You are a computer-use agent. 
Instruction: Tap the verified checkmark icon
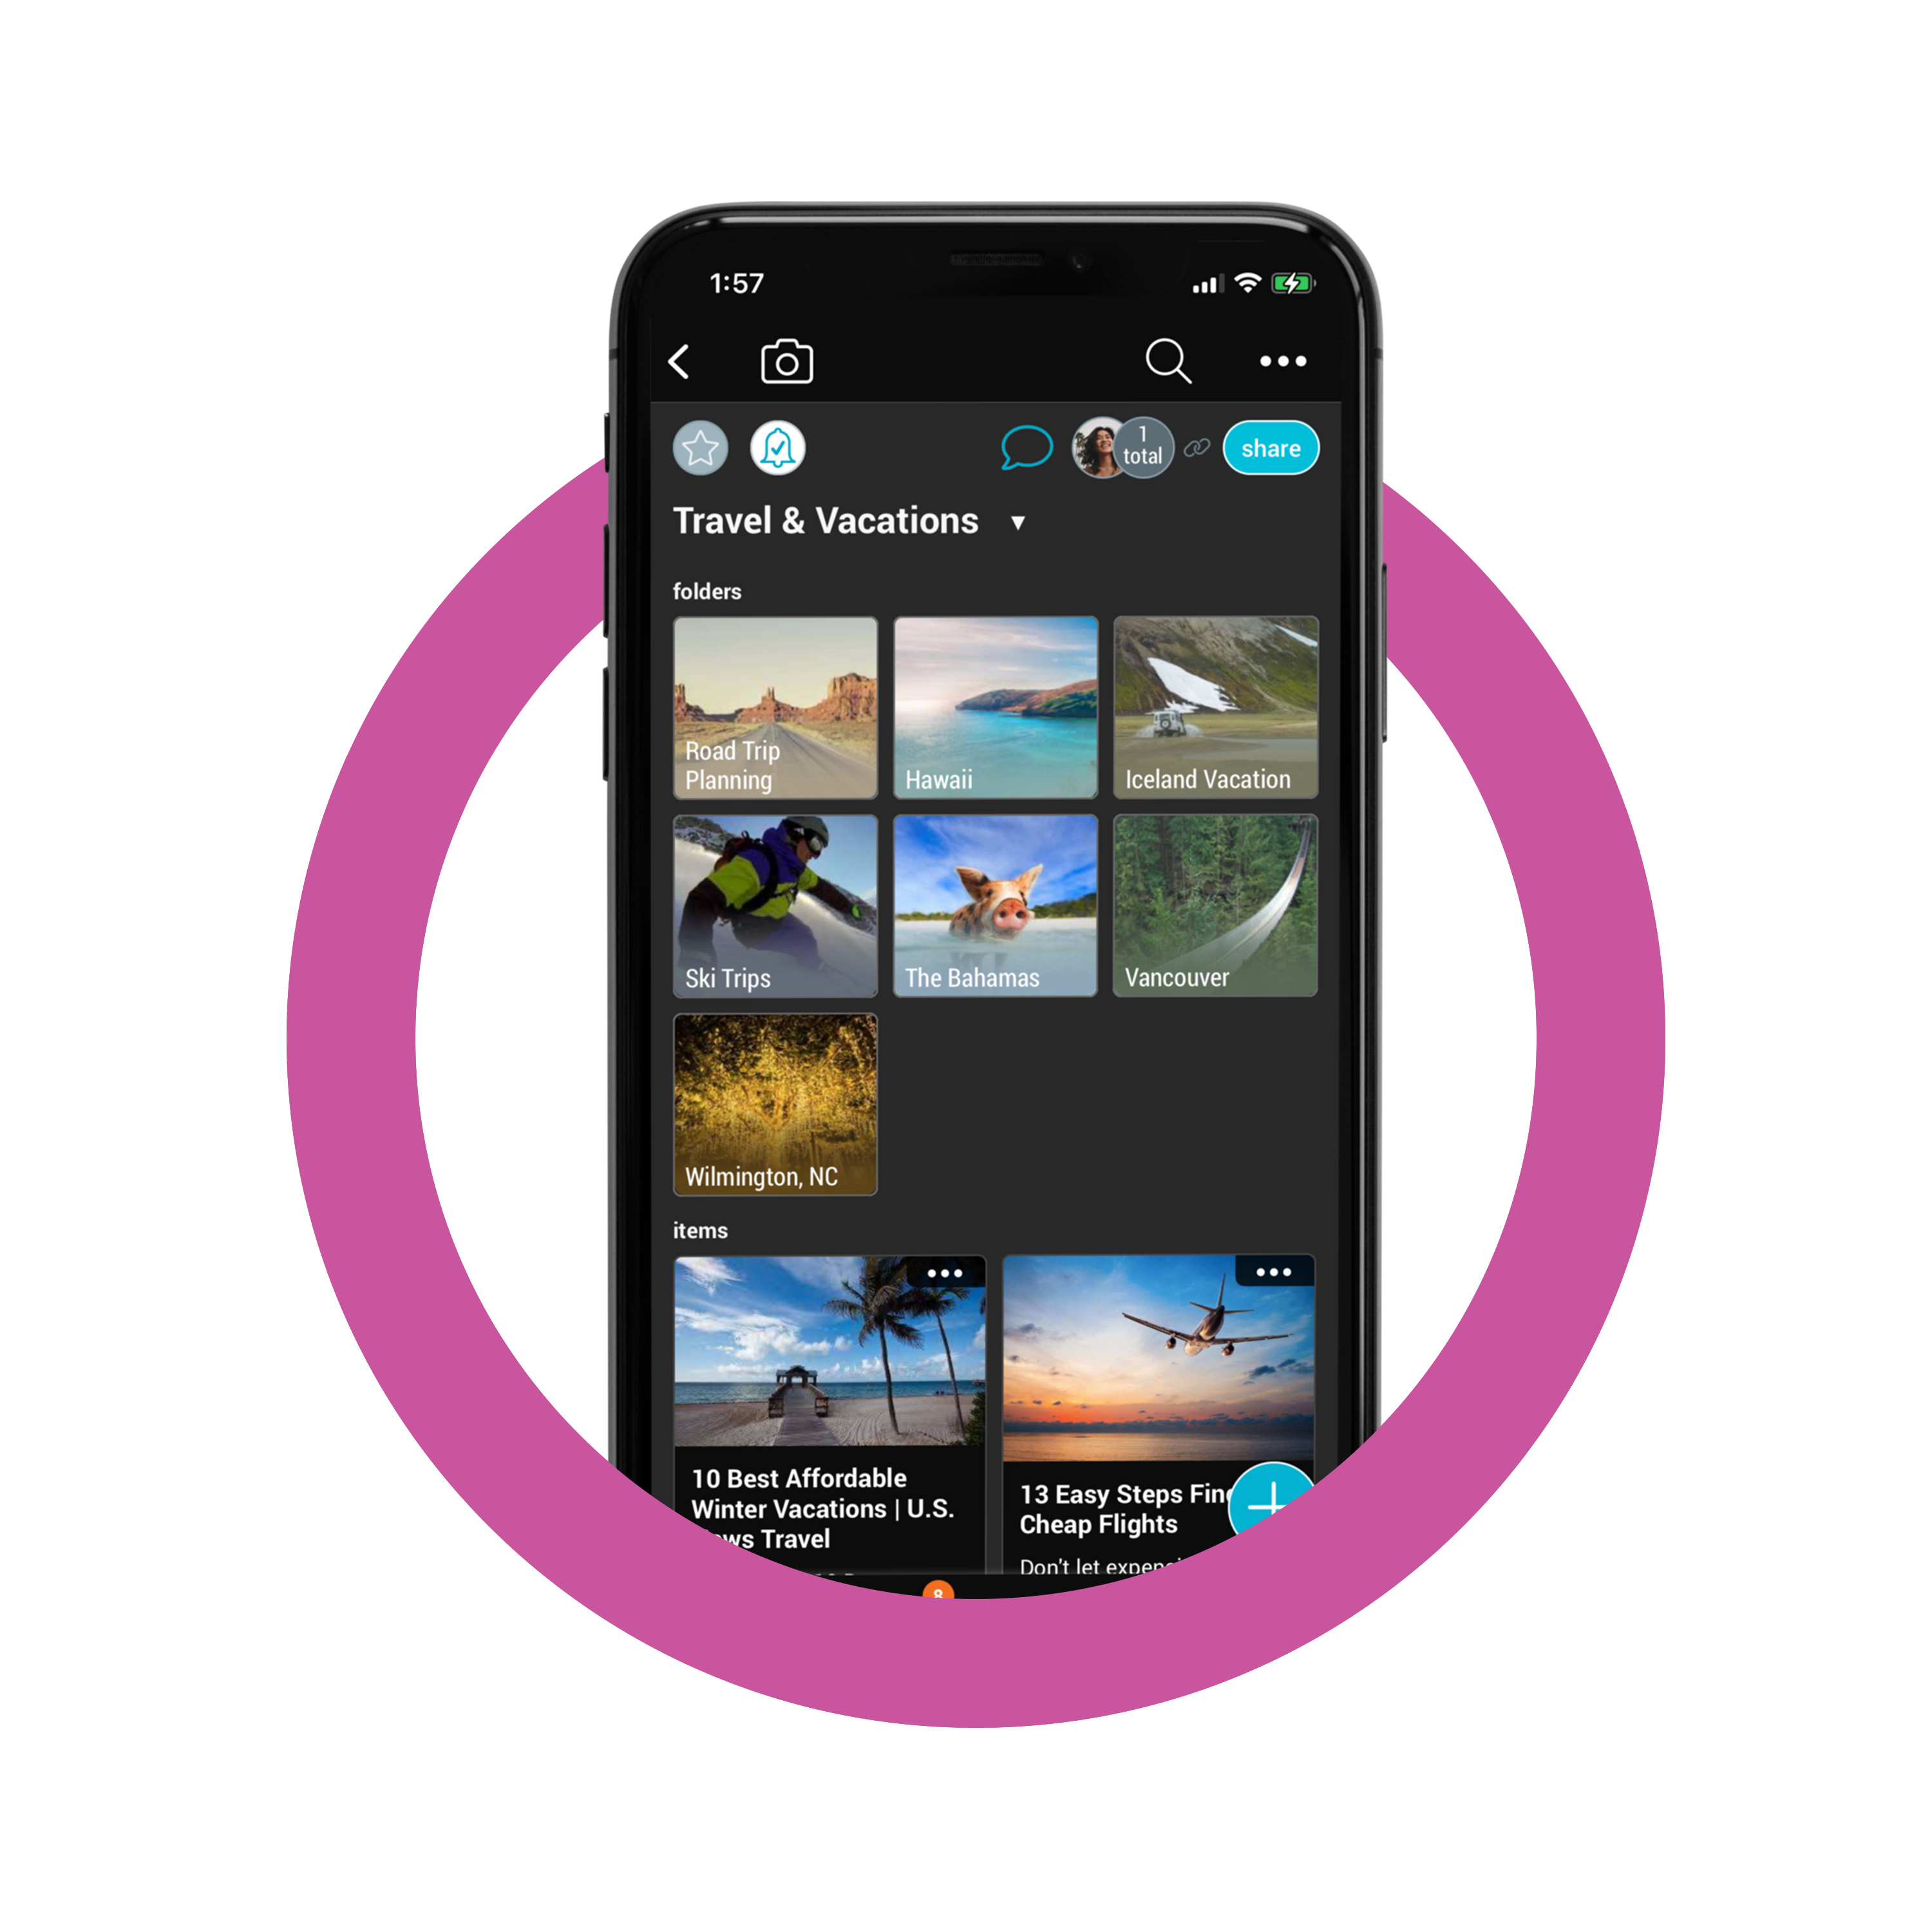click(775, 448)
